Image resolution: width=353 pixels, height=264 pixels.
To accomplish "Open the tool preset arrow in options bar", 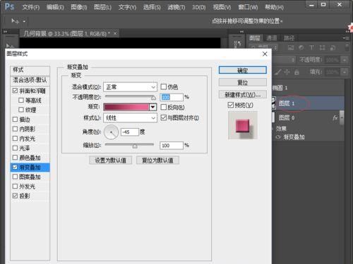I will [24, 21].
